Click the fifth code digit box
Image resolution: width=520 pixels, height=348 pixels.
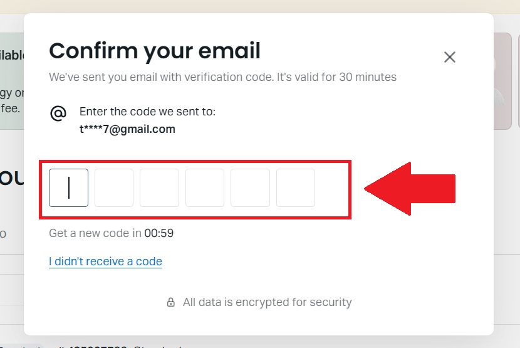coord(250,187)
